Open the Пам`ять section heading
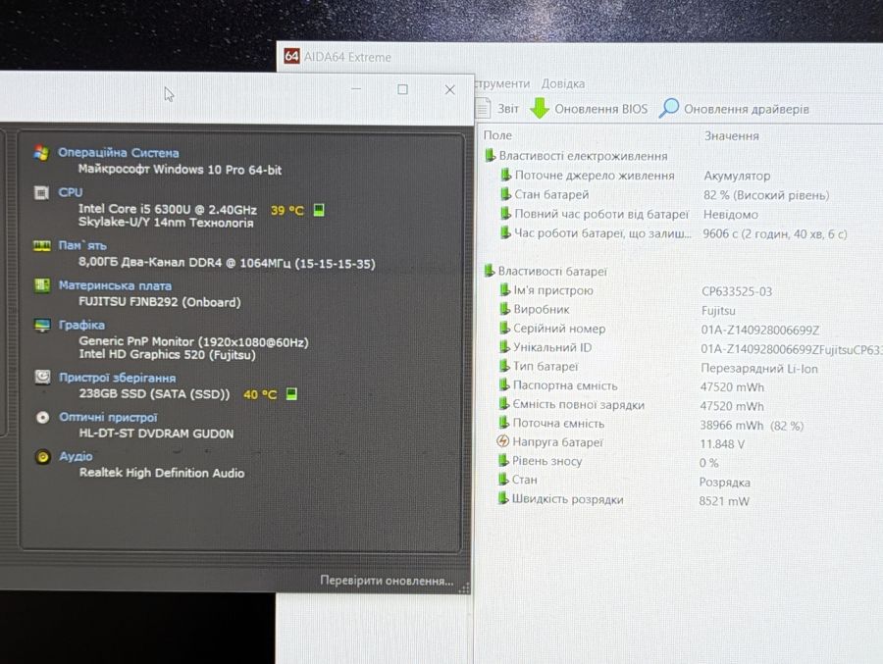This screenshot has width=883, height=664. pyautogui.click(x=82, y=245)
